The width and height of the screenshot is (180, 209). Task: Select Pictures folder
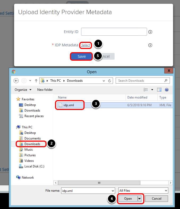(x=30, y=155)
